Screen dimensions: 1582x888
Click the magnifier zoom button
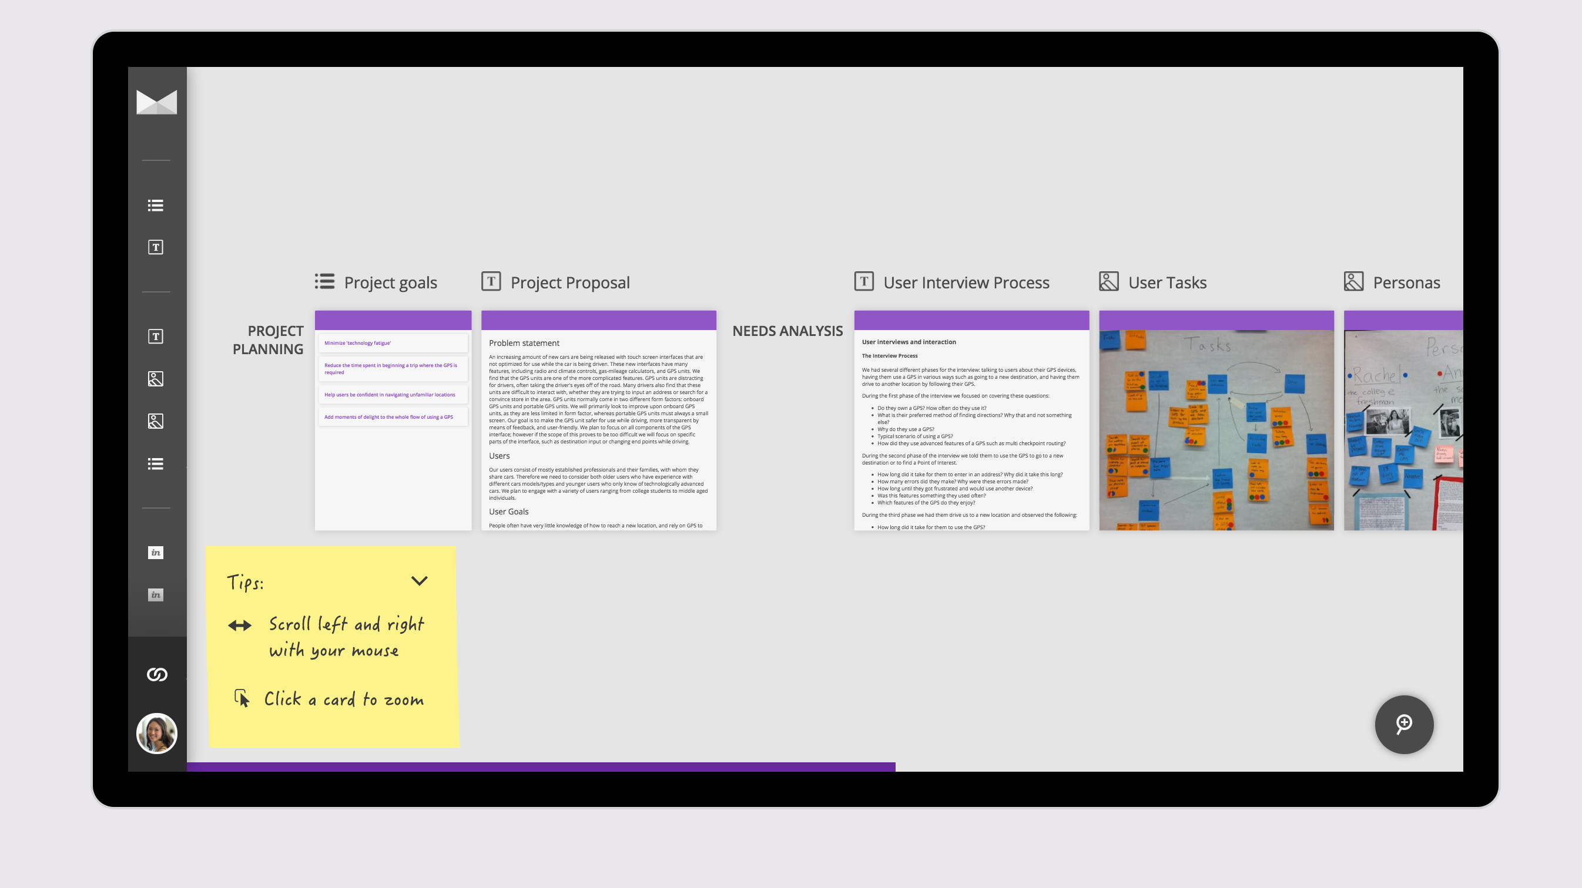pyautogui.click(x=1404, y=724)
